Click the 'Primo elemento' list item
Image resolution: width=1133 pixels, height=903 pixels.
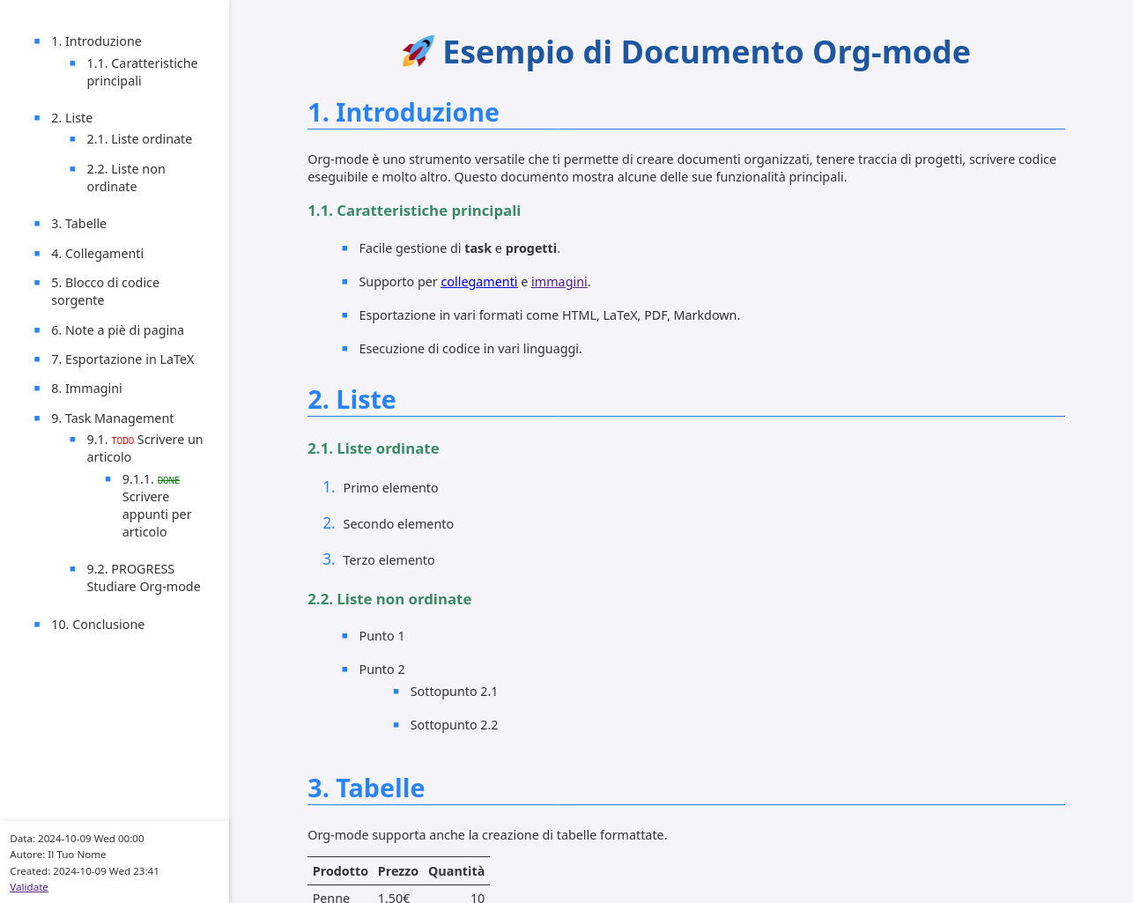390,488
